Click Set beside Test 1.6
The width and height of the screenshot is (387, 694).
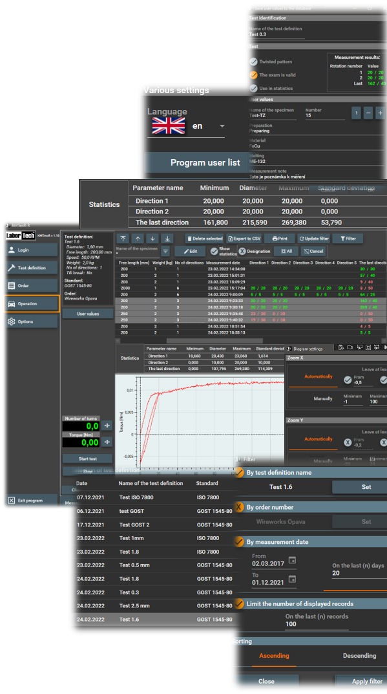[x=359, y=487]
